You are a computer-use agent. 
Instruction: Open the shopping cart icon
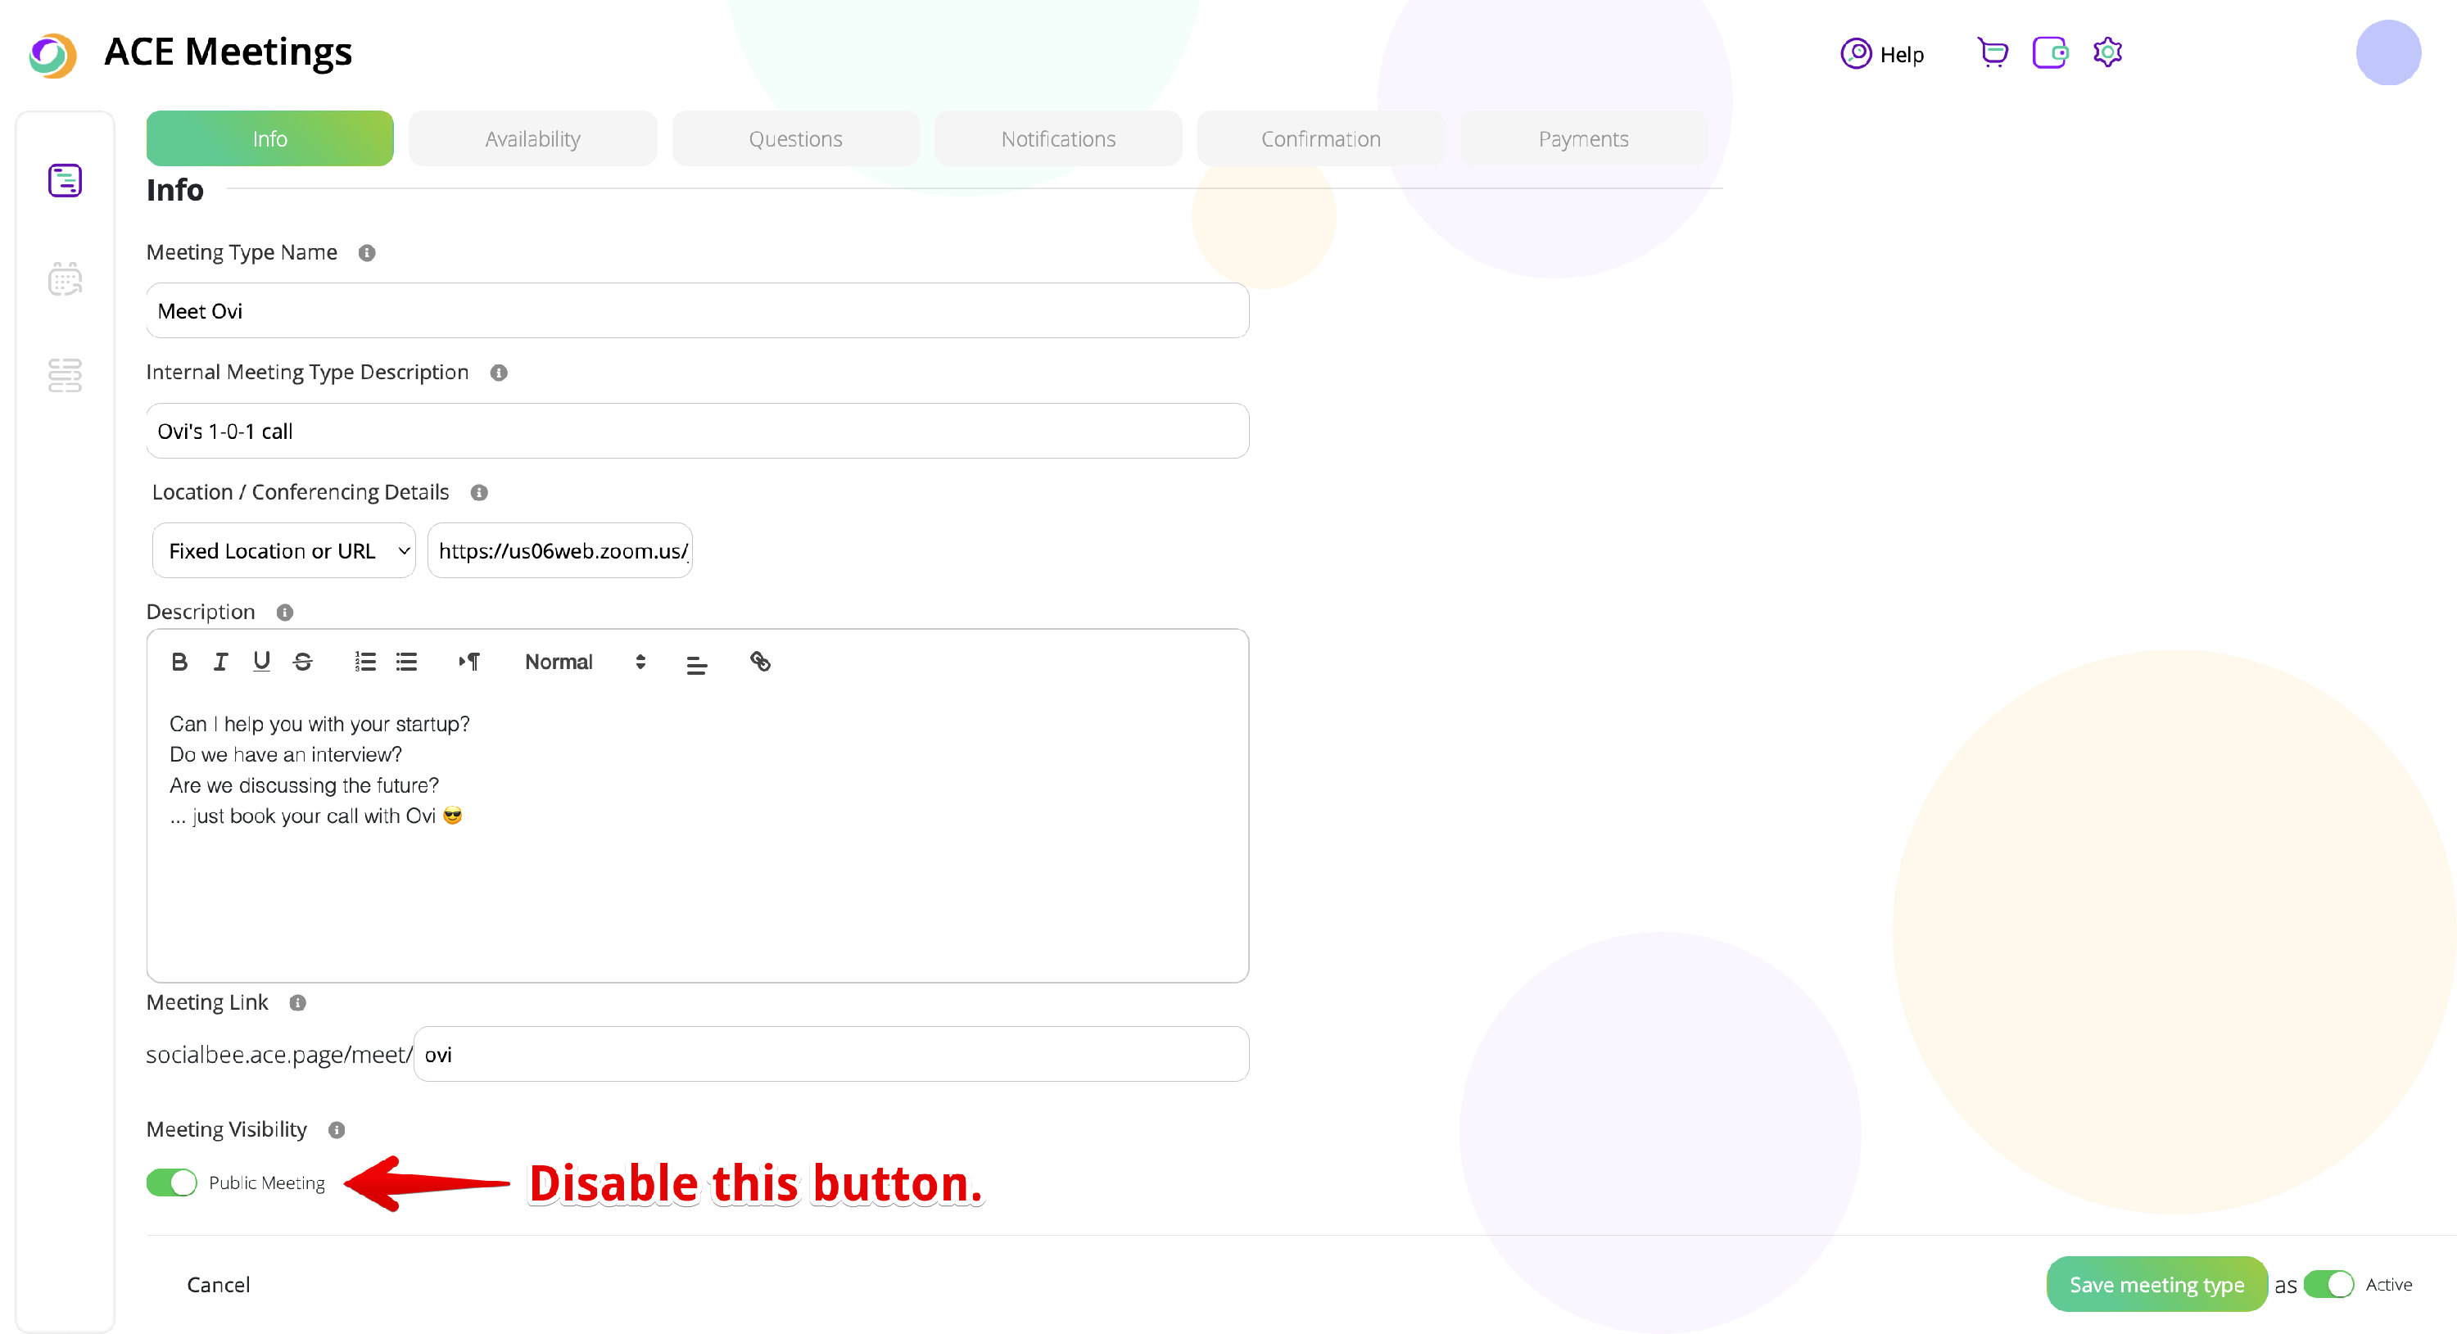tap(1993, 52)
